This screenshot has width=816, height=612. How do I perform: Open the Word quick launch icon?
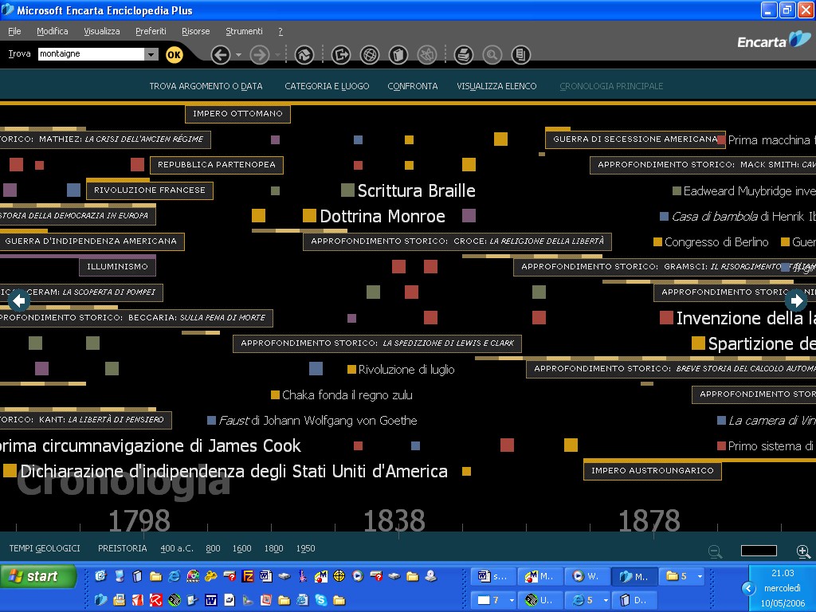(210, 601)
